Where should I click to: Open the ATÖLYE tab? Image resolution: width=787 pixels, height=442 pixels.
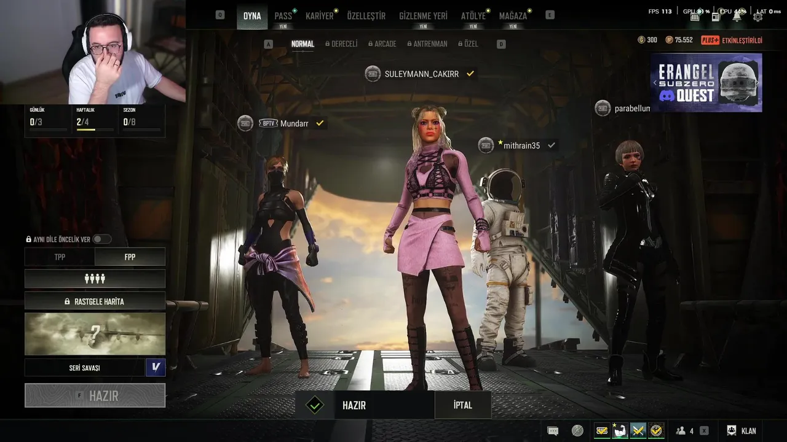[x=473, y=16]
